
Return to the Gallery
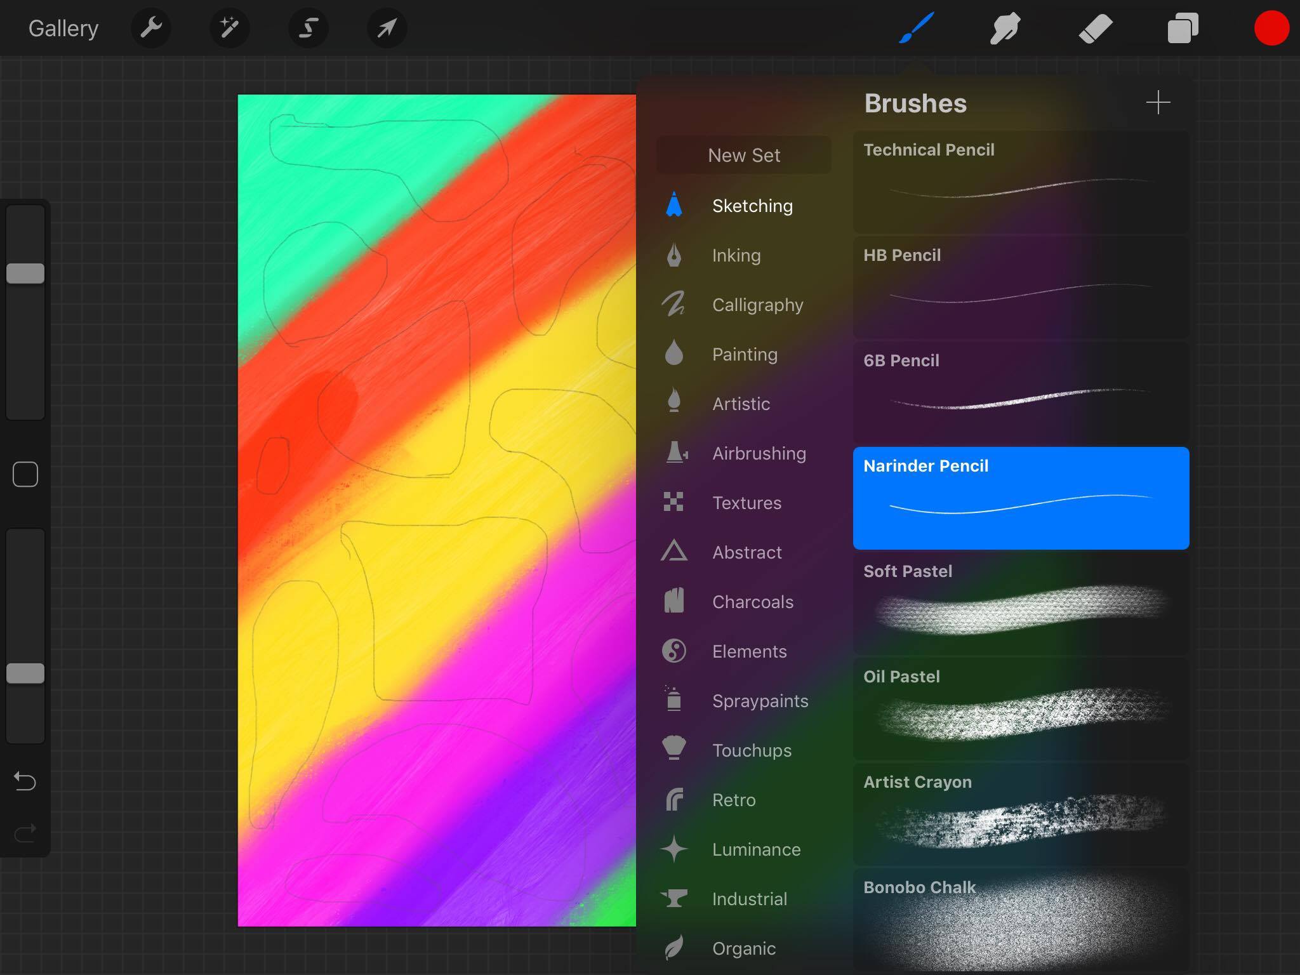[63, 29]
